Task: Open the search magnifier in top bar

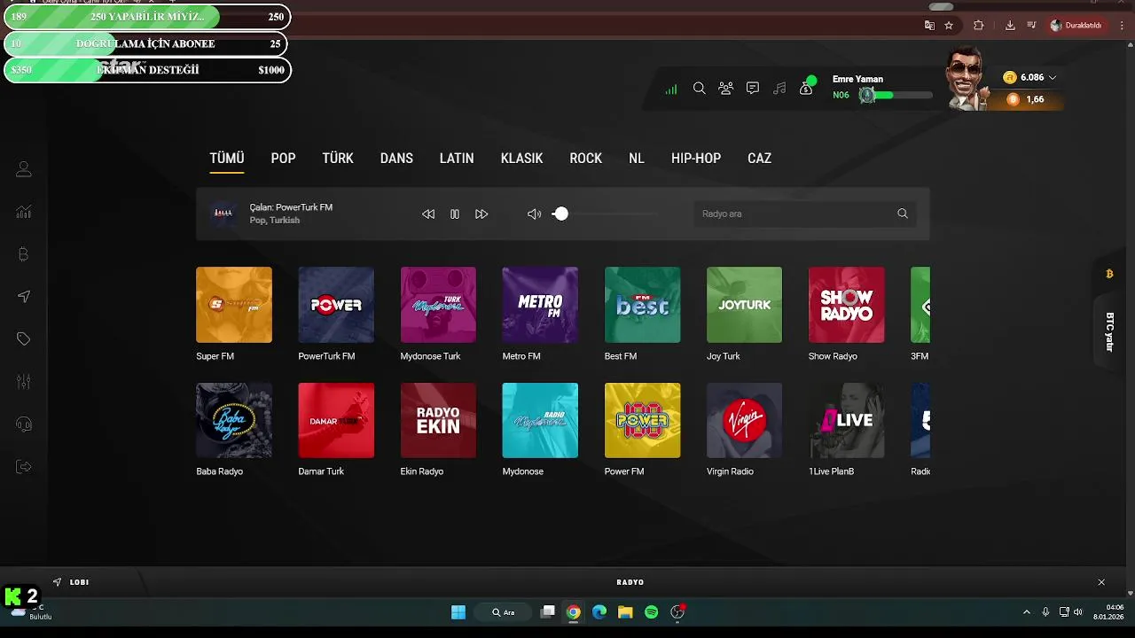Action: click(x=699, y=89)
